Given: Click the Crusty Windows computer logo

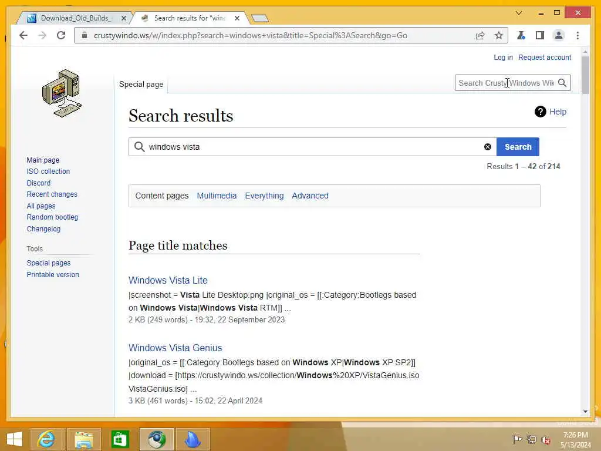Looking at the screenshot, I should (61, 93).
